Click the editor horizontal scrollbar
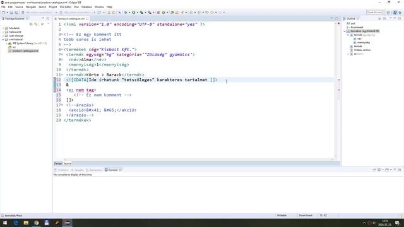 [198, 160]
